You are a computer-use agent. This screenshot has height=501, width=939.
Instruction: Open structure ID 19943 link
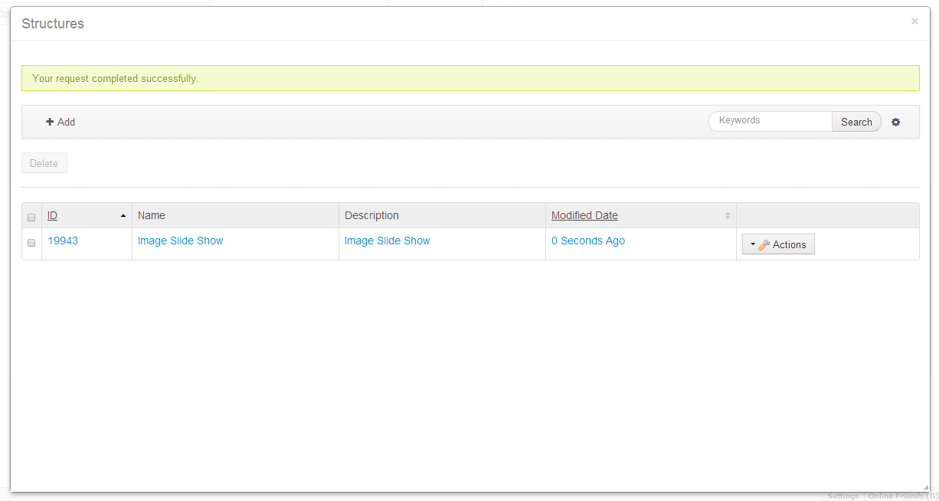tap(63, 241)
